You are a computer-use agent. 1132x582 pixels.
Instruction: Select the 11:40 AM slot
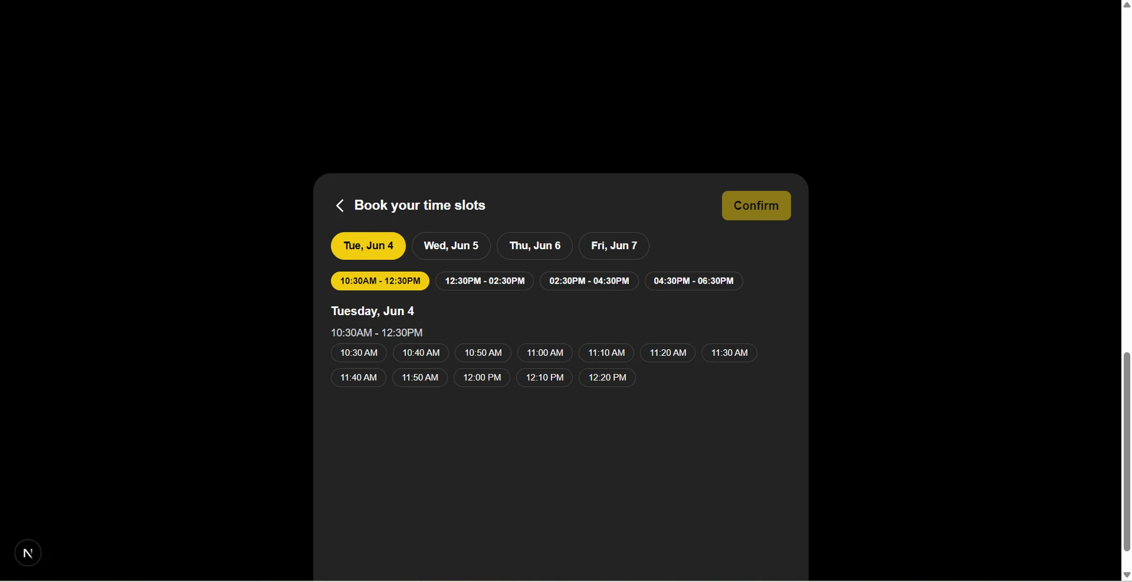358,377
